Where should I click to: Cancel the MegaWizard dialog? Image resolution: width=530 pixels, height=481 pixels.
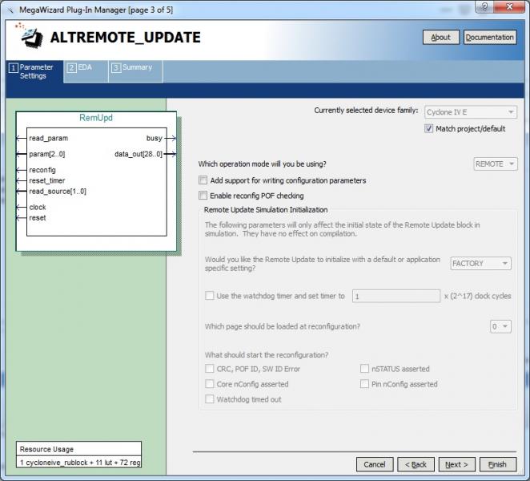click(374, 464)
